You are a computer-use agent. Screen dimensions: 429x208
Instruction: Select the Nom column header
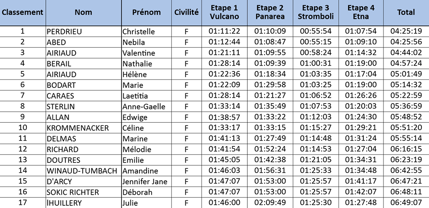coord(83,12)
